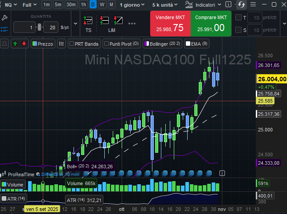Click the alert bell icon
The height and width of the screenshot is (214, 287).
point(4,44)
